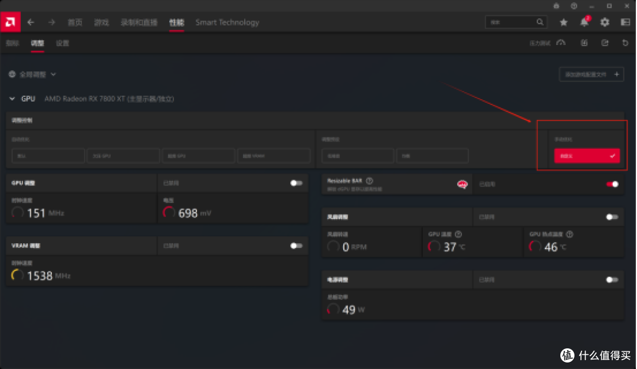The image size is (637, 369).
Task: Start stress test via gauge icon
Action: coord(561,43)
